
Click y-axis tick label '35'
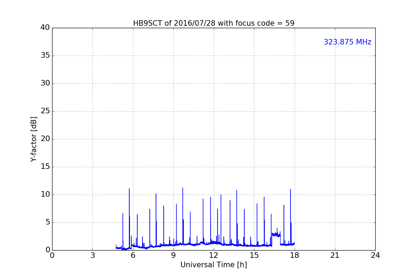[45, 56]
